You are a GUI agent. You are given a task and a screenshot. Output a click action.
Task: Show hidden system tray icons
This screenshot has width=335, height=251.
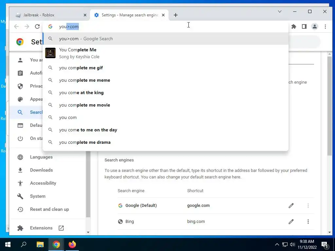277,244
